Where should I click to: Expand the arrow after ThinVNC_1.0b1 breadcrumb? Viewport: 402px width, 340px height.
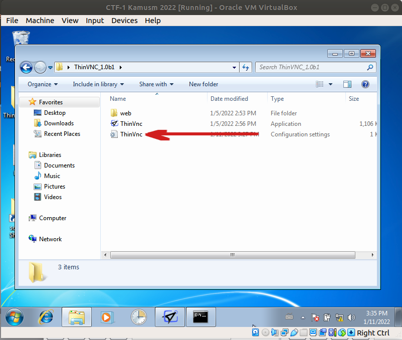[x=120, y=67]
